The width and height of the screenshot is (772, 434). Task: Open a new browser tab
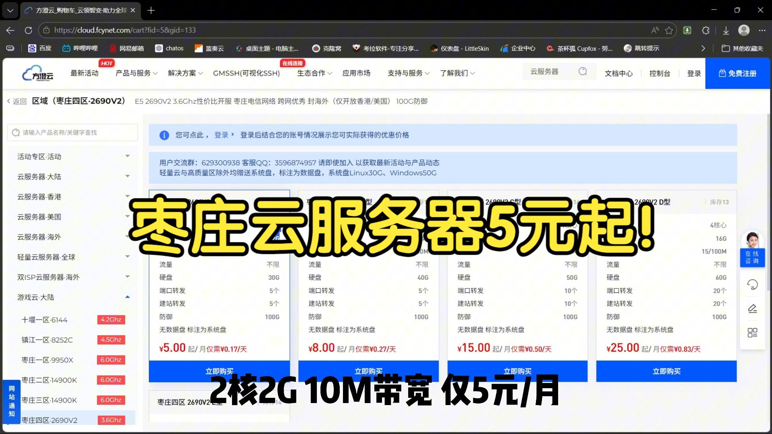pyautogui.click(x=151, y=10)
